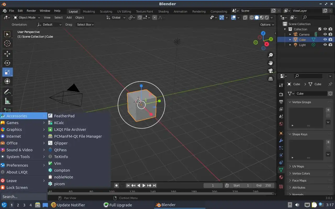Click the start menu Search field
The height and width of the screenshot is (209, 335).
click(24, 196)
